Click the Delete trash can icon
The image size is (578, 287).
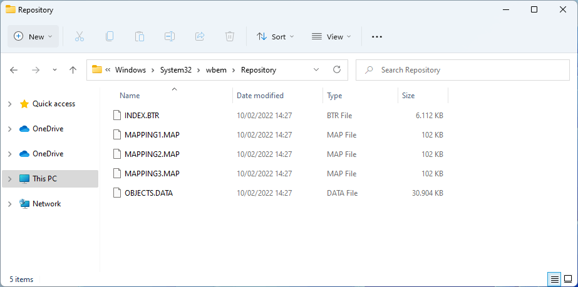230,36
